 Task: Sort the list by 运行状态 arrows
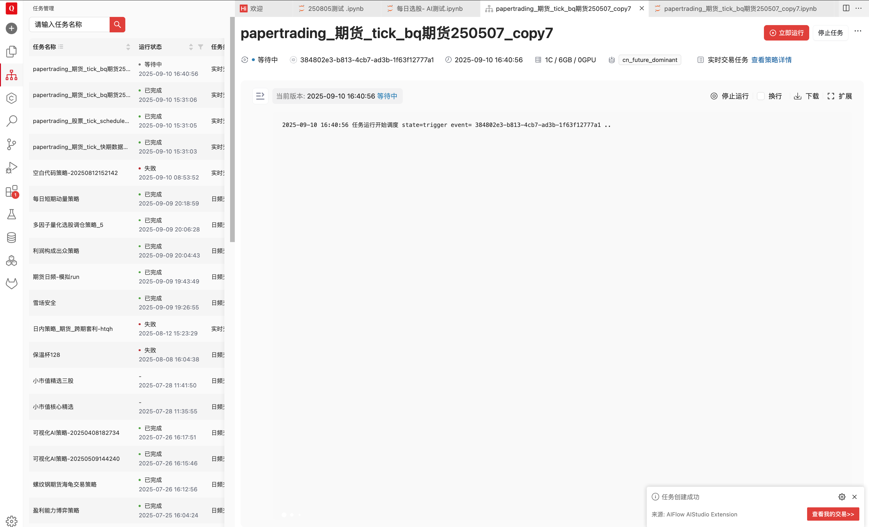pyautogui.click(x=191, y=47)
